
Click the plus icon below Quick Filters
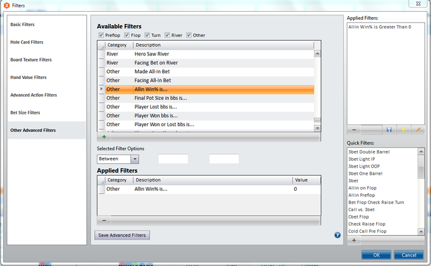click(354, 240)
